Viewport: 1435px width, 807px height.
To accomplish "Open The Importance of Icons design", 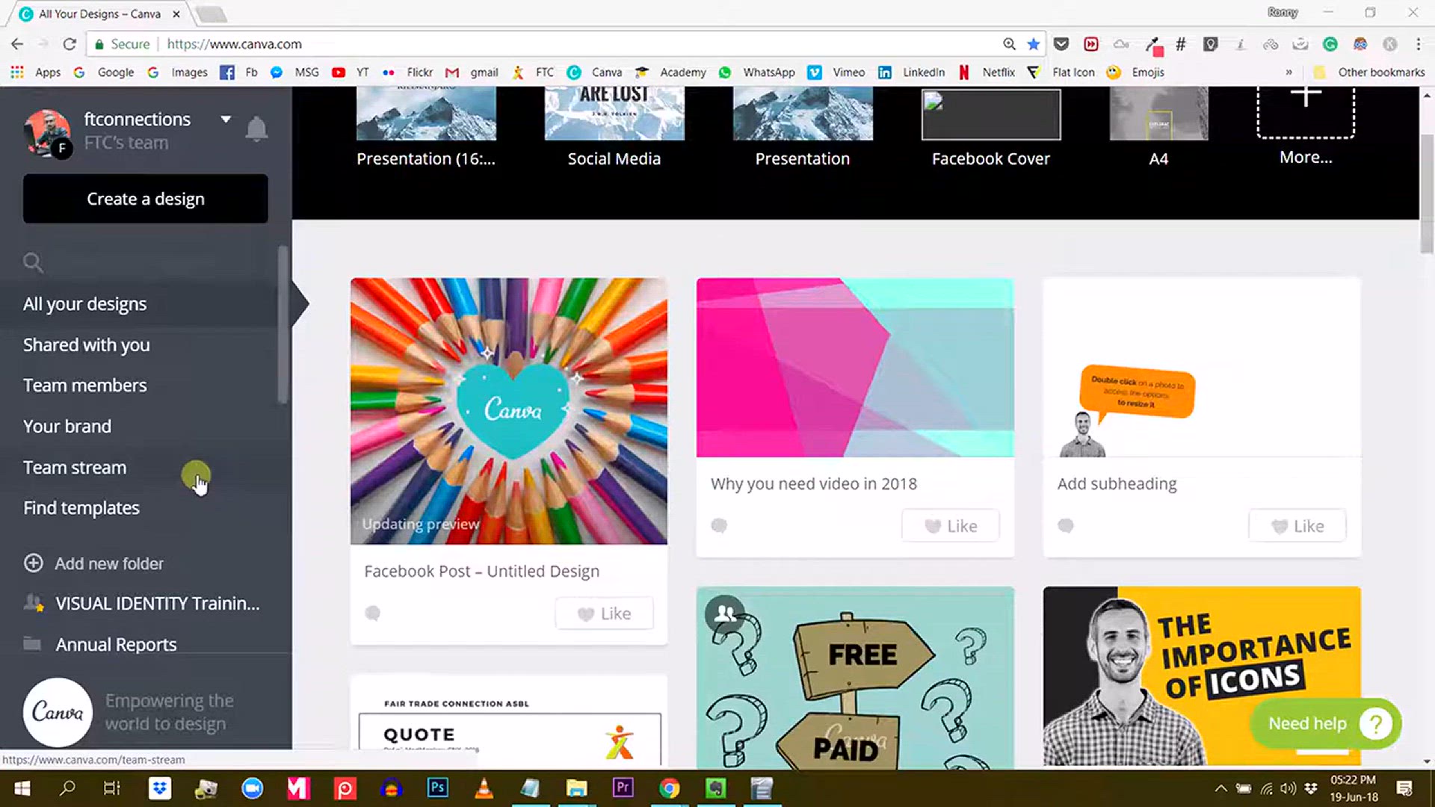I will (1202, 676).
